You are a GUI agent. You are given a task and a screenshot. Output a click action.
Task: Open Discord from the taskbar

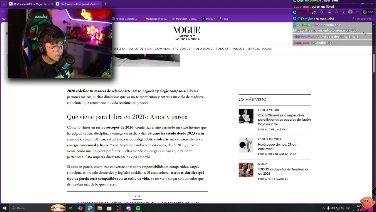click(128, 208)
